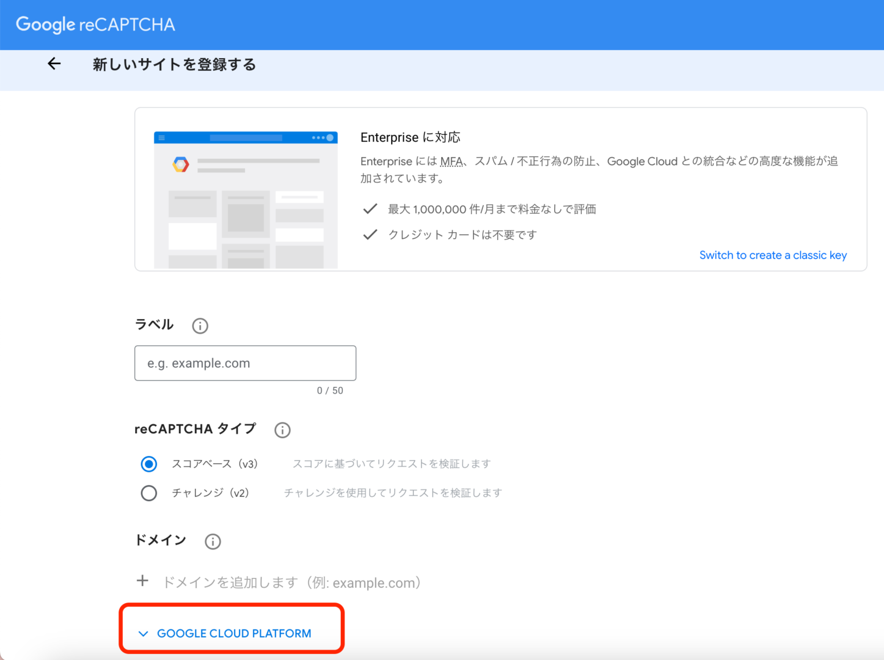Click the 新しいサイトを登録する heading

click(x=174, y=64)
